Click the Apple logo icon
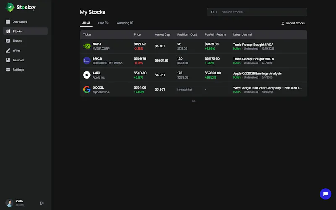 coord(87,75)
